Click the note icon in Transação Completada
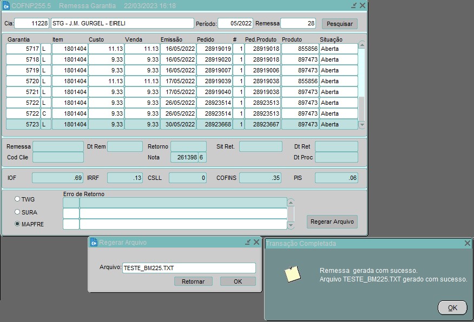 (x=293, y=274)
